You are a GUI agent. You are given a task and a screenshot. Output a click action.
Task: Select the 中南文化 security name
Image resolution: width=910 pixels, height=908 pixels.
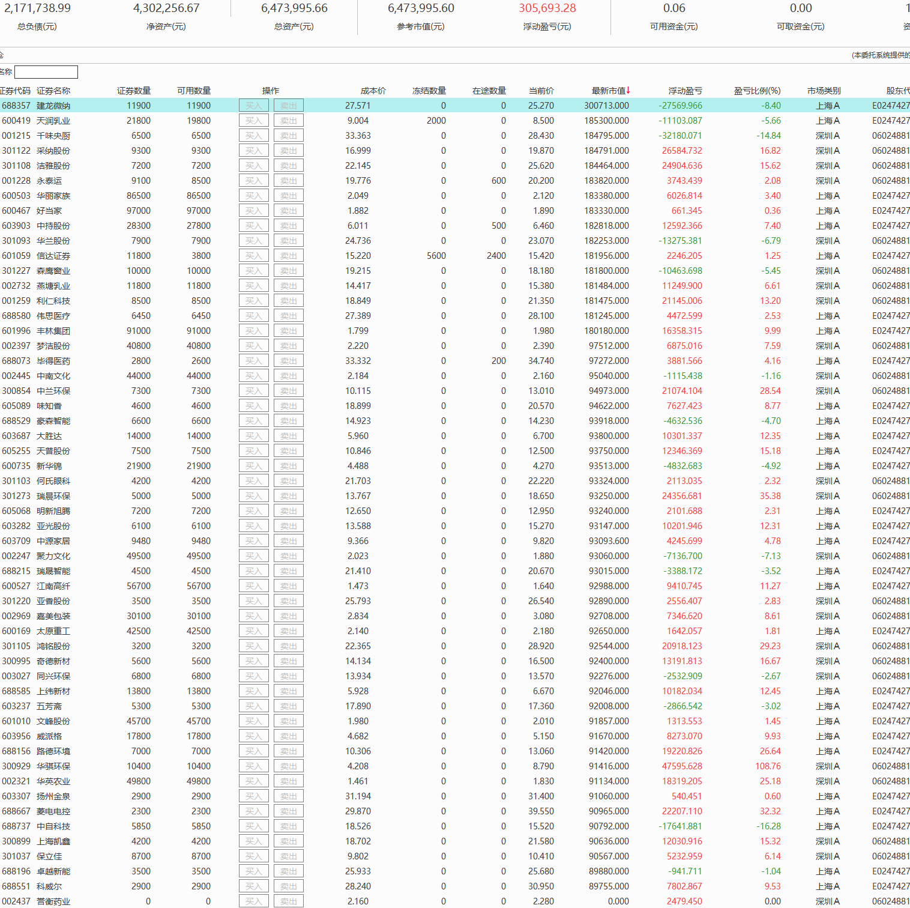53,376
